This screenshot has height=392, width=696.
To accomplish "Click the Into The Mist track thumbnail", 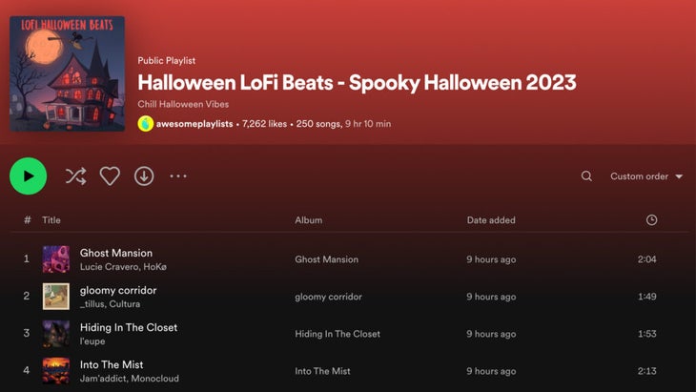I will 56,371.
